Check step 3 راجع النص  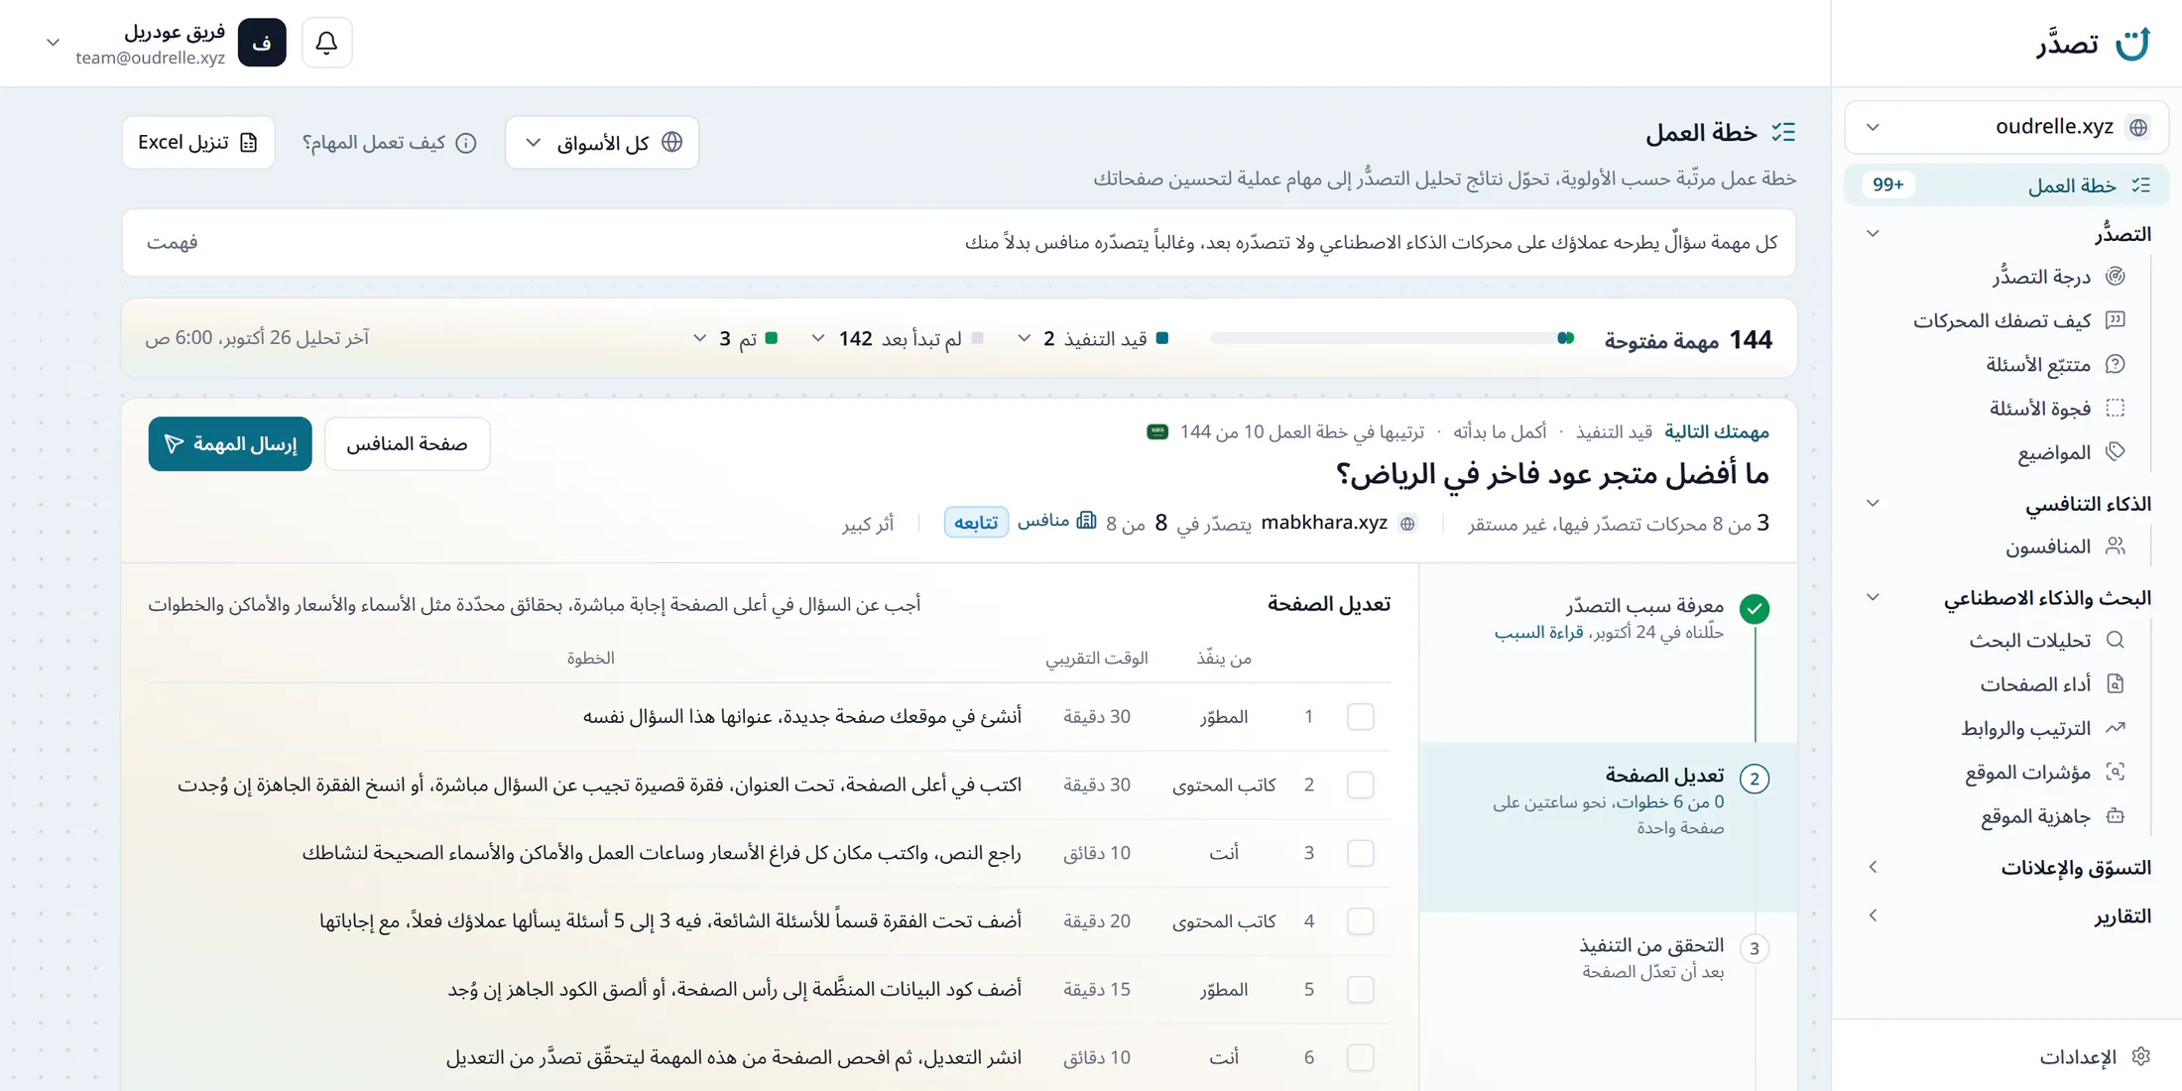[x=1360, y=853]
